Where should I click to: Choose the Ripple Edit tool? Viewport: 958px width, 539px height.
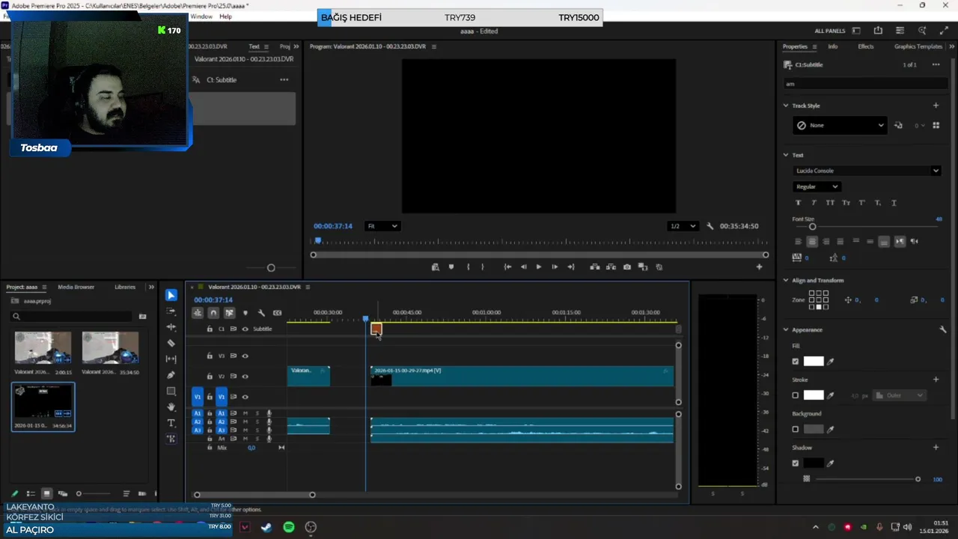(171, 327)
